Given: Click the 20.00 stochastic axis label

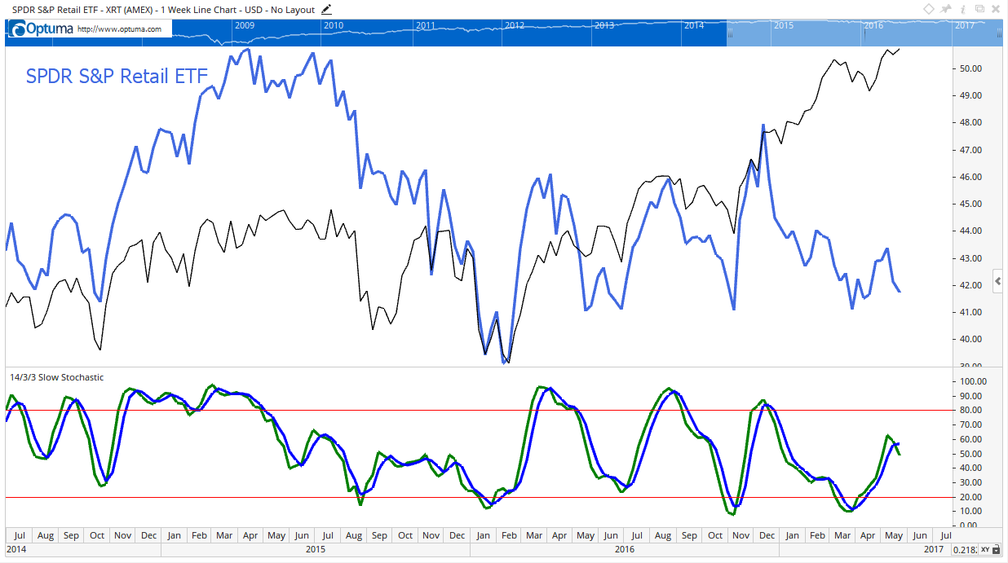Looking at the screenshot, I should click(x=970, y=497).
